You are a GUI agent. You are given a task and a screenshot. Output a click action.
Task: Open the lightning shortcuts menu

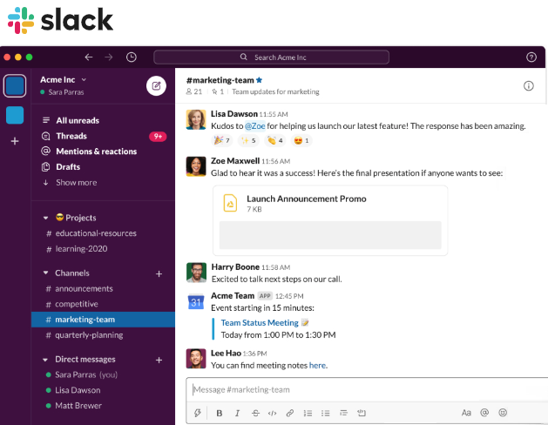(x=198, y=413)
